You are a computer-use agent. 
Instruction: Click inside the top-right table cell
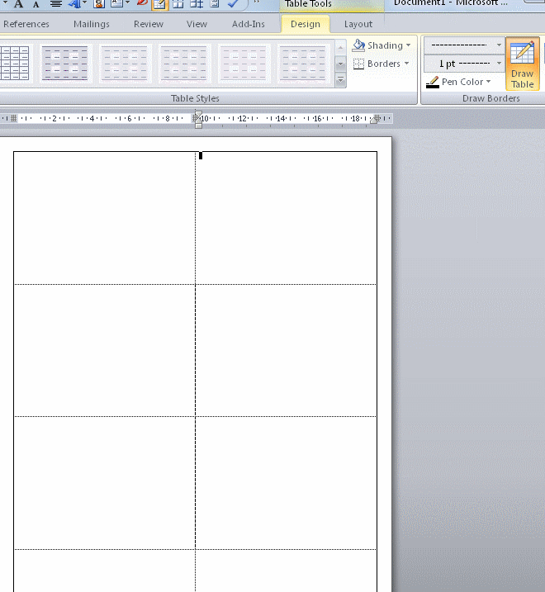pos(286,218)
